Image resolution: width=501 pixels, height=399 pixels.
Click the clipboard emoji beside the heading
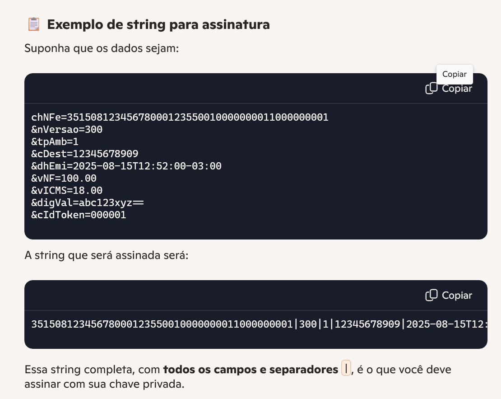click(34, 24)
